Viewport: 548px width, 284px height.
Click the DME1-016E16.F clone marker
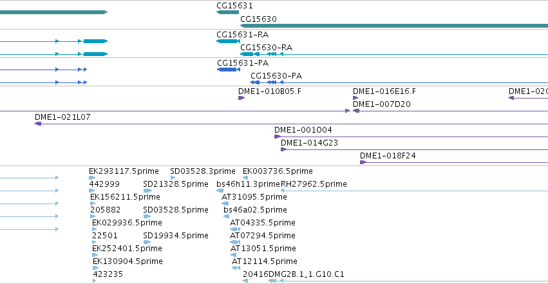coord(355,98)
